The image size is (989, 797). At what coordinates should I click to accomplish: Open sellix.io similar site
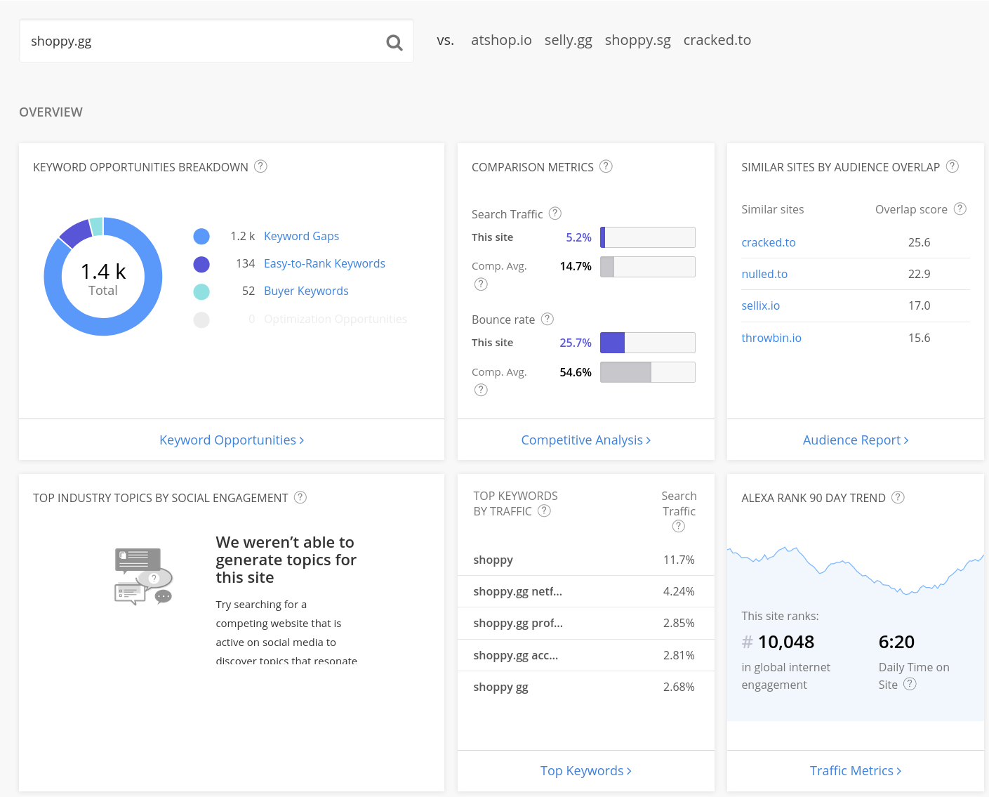[761, 305]
